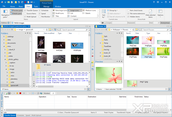The image size is (172, 117).
Task: Click the log horizontal scrollbar
Action: coord(46,86)
